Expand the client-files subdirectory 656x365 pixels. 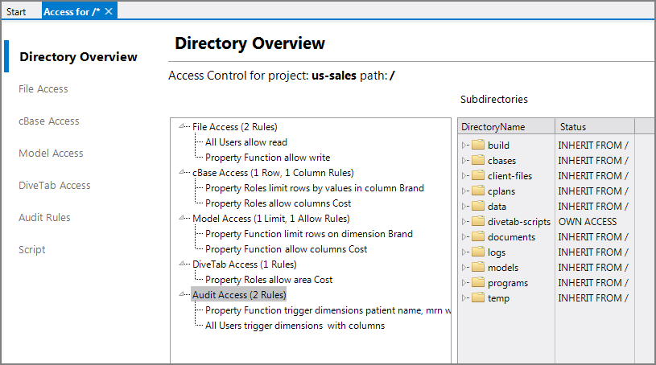tap(464, 175)
